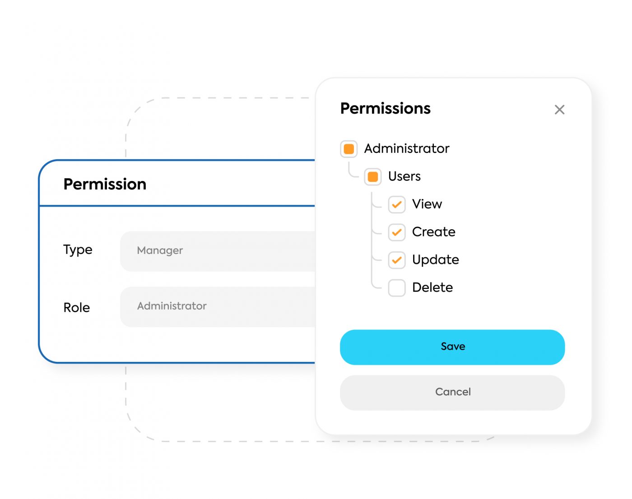The height and width of the screenshot is (499, 632).
Task: Toggle the Administrator checkbox
Action: click(x=349, y=149)
